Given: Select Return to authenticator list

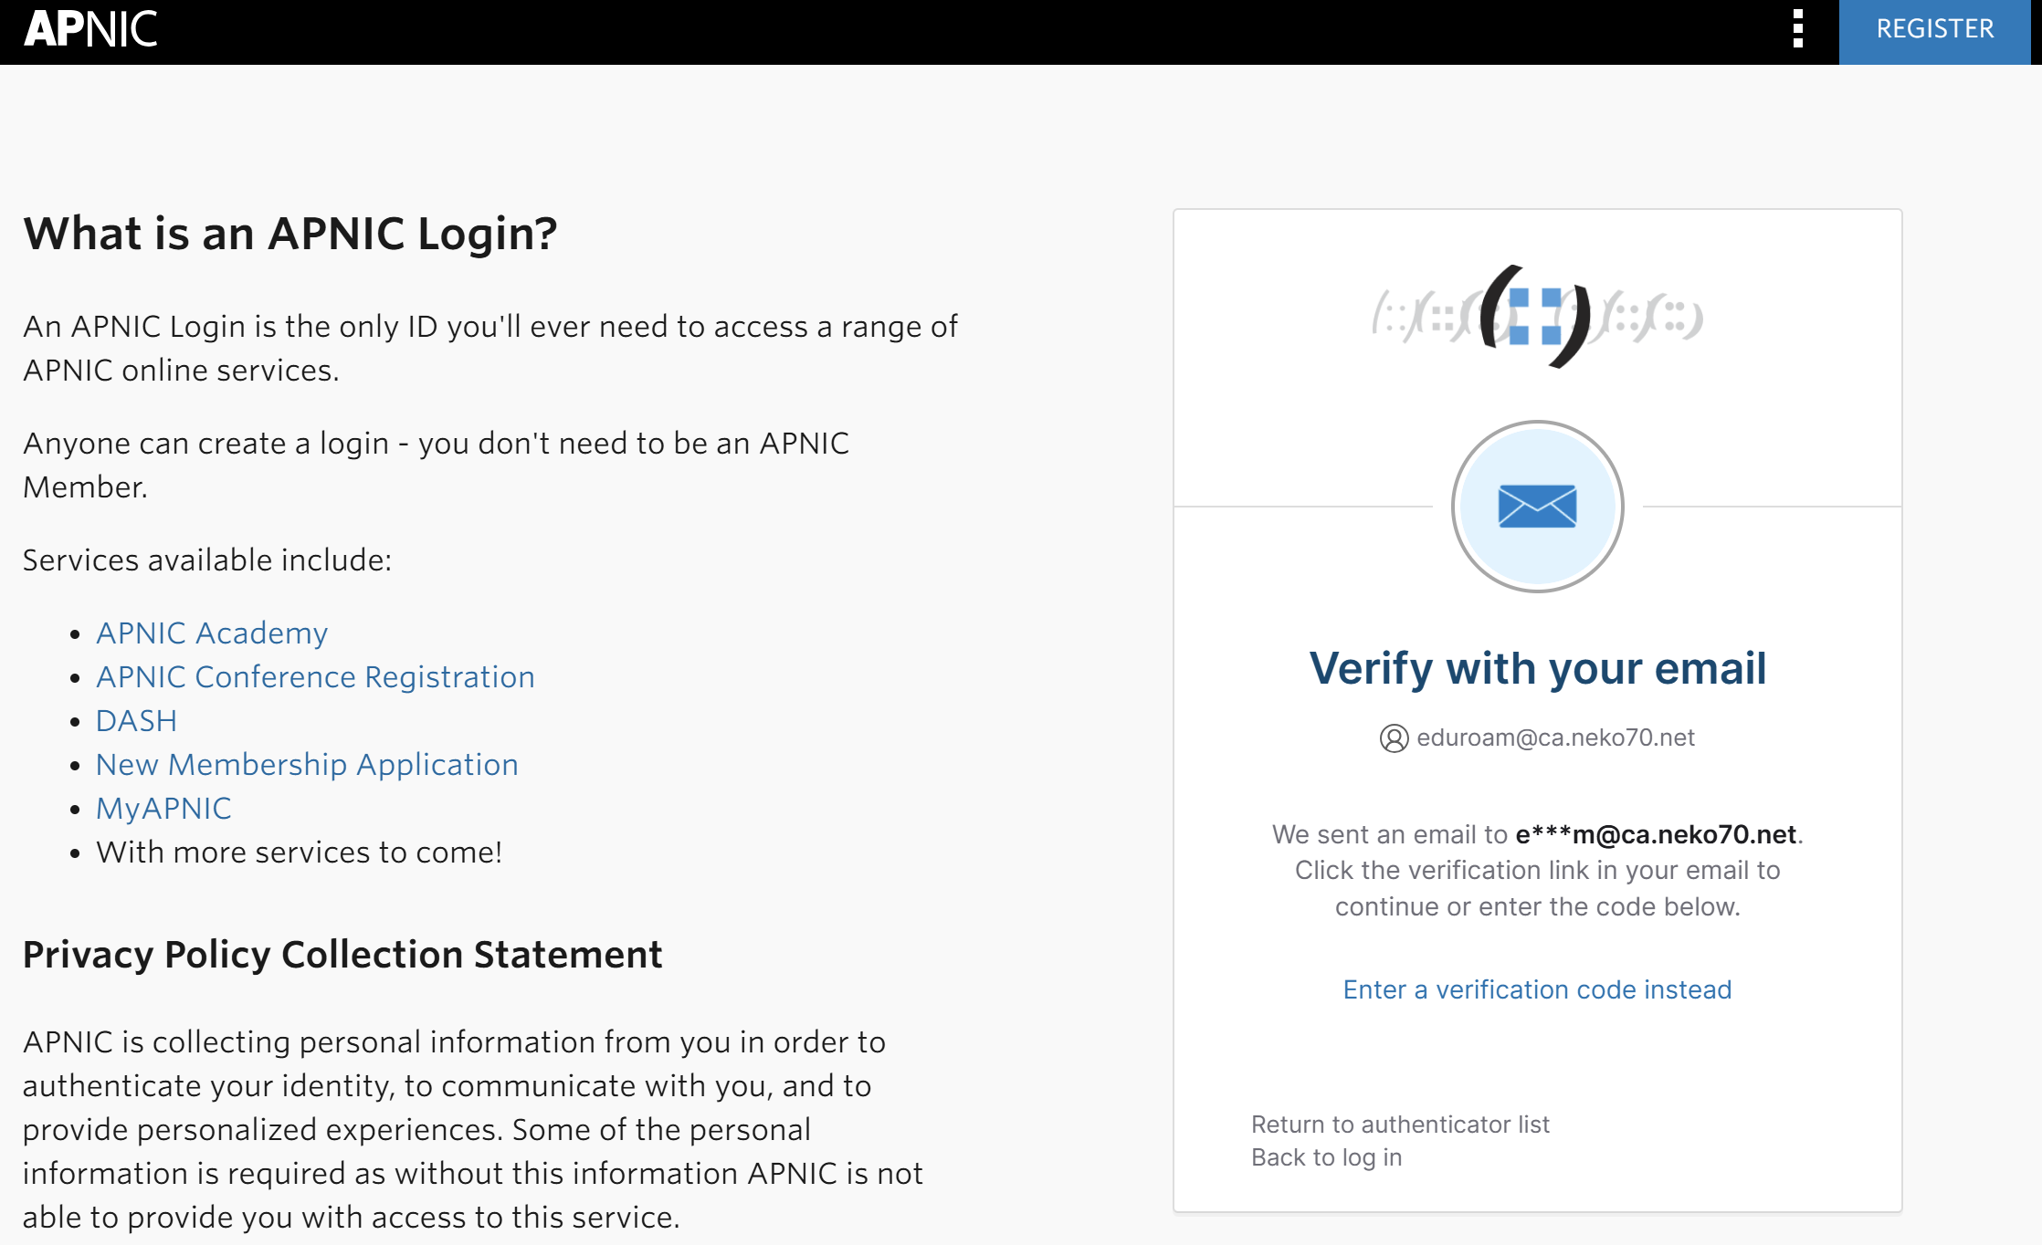Looking at the screenshot, I should point(1400,1124).
